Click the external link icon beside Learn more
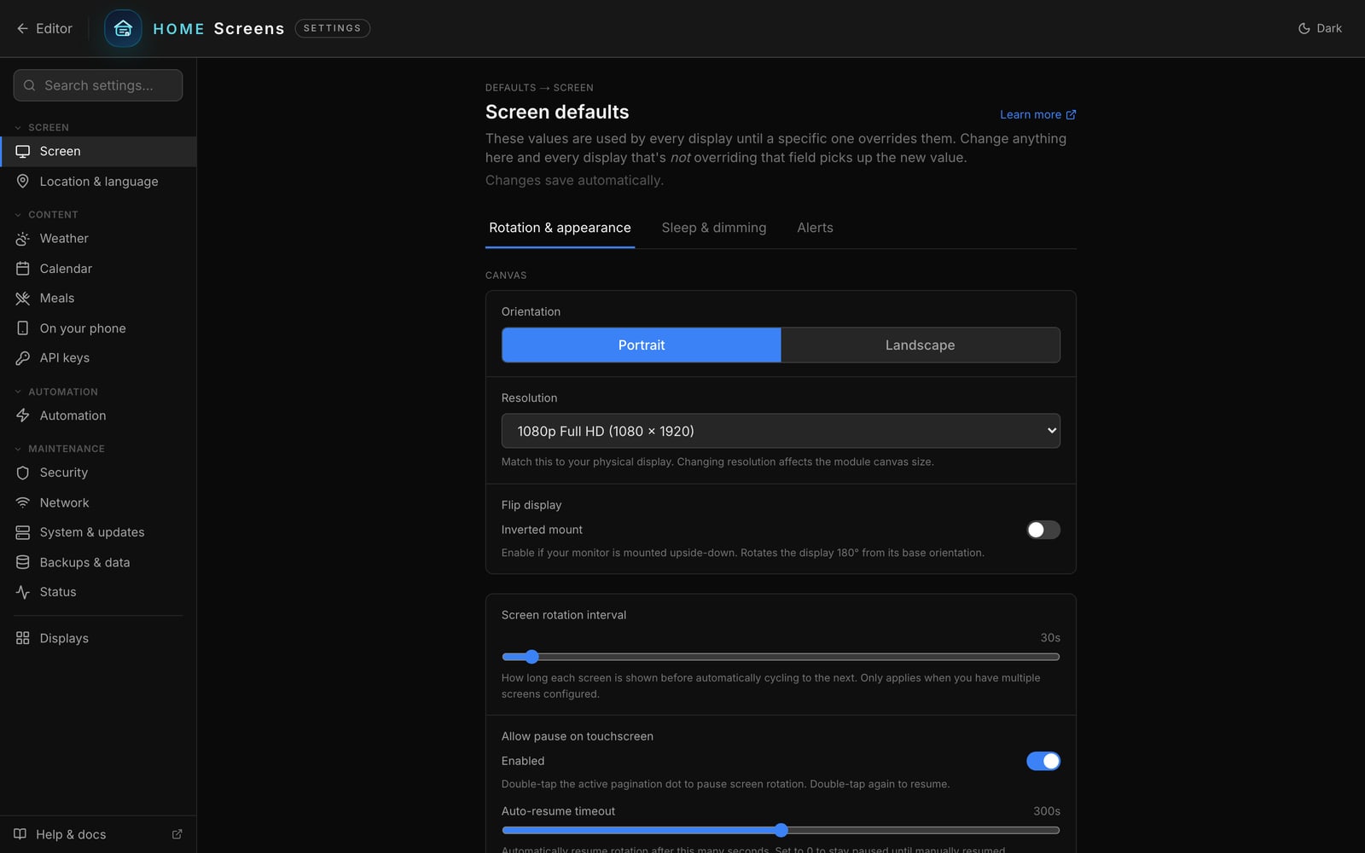Screen dimensions: 1365x853 click(1071, 114)
